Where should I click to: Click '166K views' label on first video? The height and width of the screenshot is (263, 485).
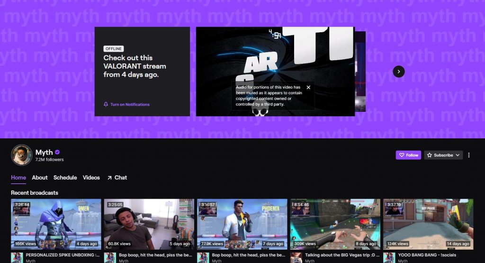(x=26, y=244)
